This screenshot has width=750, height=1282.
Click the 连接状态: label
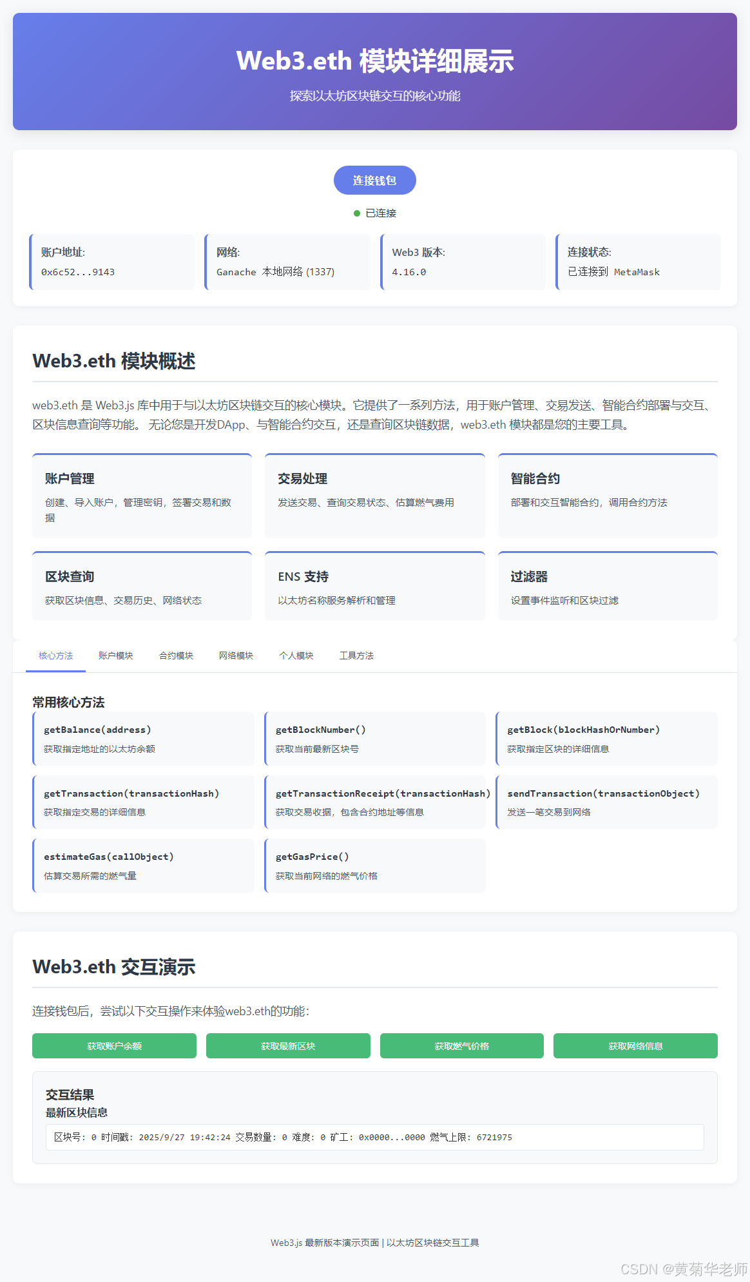[590, 252]
